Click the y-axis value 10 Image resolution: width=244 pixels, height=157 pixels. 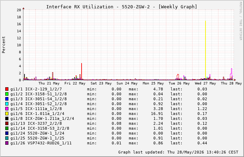click(x=19, y=45)
